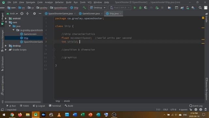Open the Event Log
This screenshot has height=118, width=209.
196,106
